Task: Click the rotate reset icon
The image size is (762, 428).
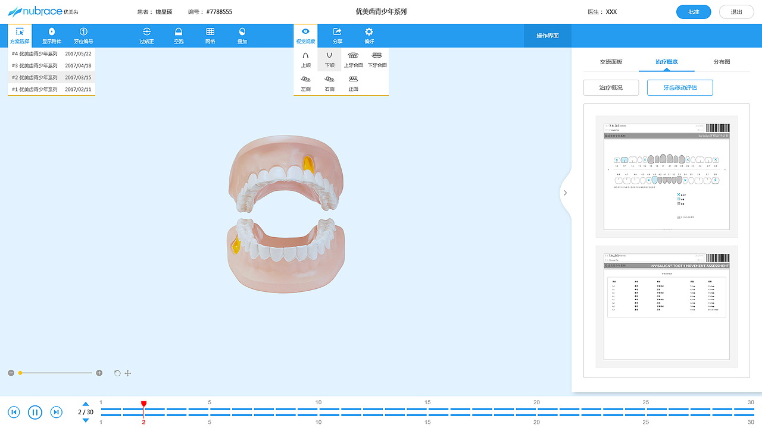Action: pos(117,373)
